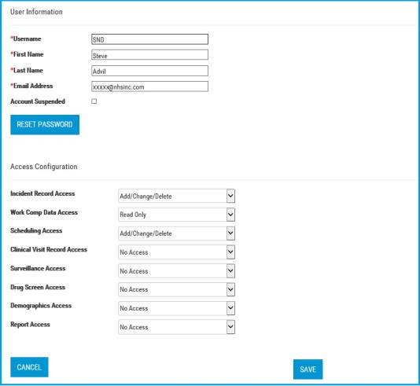Click the Account Suspended label
The image size is (420, 386).
coord(38,101)
